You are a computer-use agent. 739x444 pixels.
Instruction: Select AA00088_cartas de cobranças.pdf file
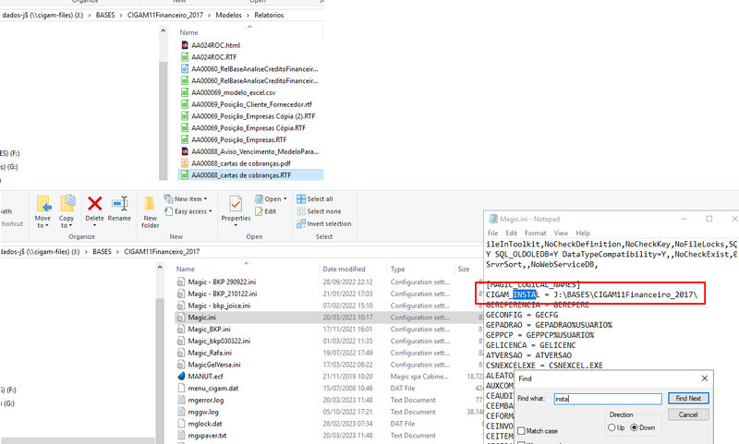(x=241, y=163)
